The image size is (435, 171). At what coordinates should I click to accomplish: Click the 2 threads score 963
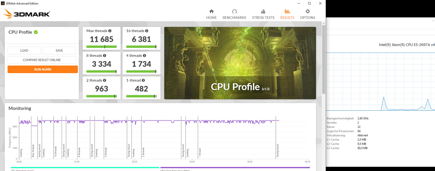pos(101,89)
